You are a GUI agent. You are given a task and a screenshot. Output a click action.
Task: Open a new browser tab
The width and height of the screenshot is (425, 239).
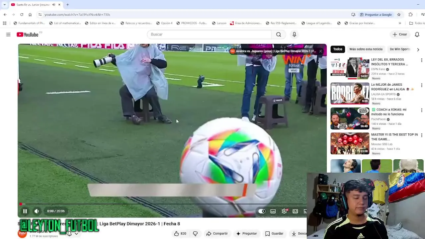pyautogui.click(x=67, y=5)
